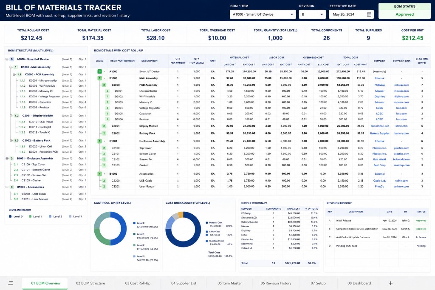
Task: Open BOM / Item dropdown A1000 - Smart IoT Device
Action: tap(263, 14)
